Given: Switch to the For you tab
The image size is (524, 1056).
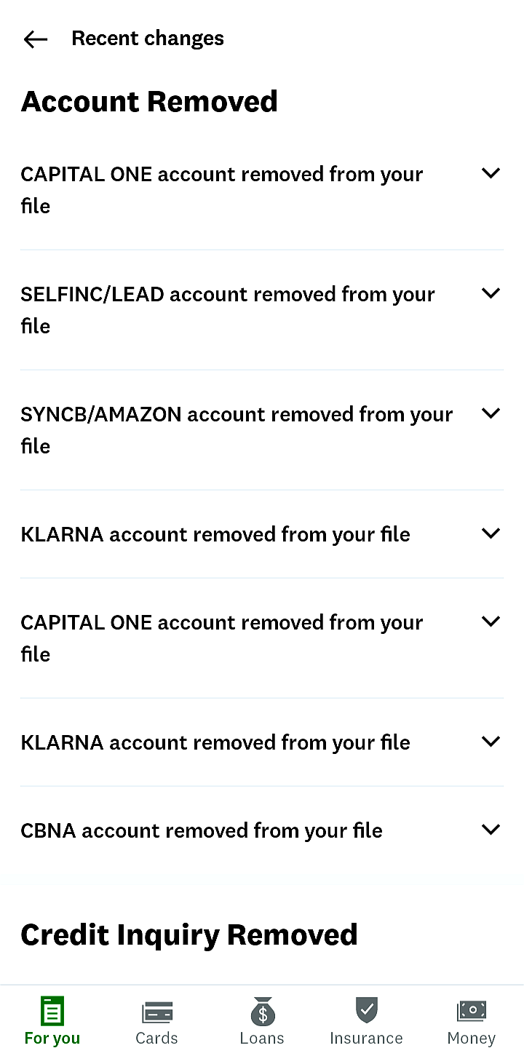Looking at the screenshot, I should pos(52,1022).
